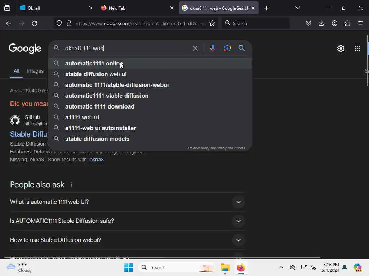Open the weather widget 59°F Cloudy
Image resolution: width=369 pixels, height=276 pixels.
pyautogui.click(x=19, y=267)
